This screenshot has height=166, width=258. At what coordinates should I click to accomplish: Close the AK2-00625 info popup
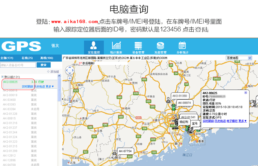tap(246, 93)
